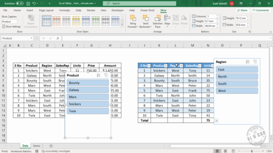Open the Power Pivot tab
This screenshot has height=153, width=273.
[x=147, y=10]
